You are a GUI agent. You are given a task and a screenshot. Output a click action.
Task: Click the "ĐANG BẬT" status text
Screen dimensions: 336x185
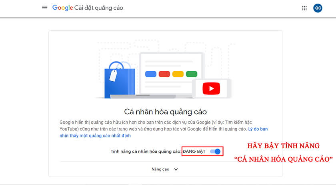click(x=194, y=151)
